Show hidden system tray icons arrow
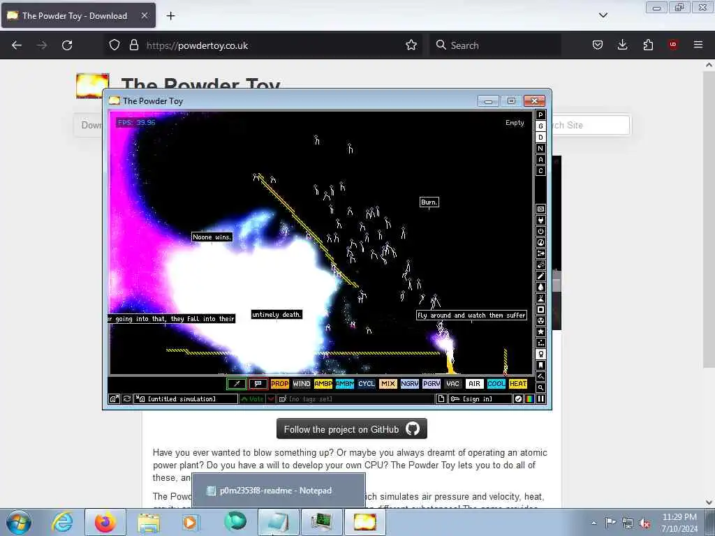Screen dimensions: 715x536 point(594,523)
